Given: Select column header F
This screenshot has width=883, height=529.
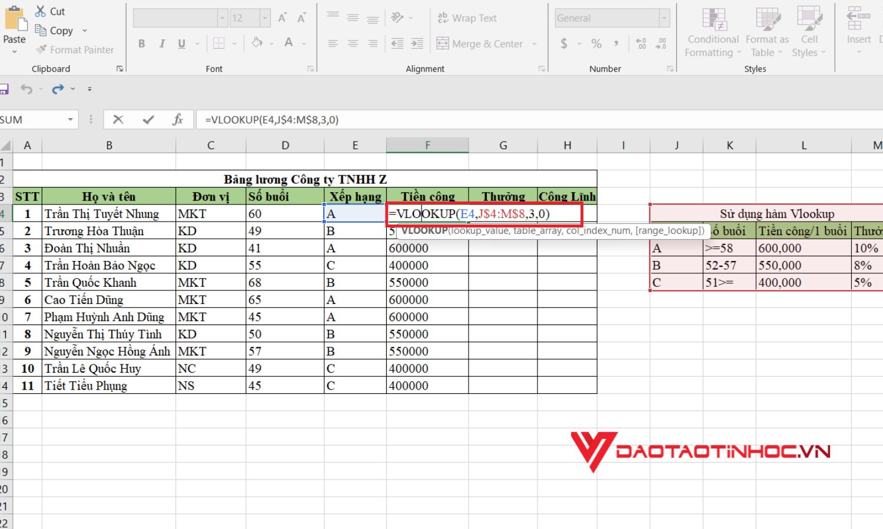Looking at the screenshot, I should pyautogui.click(x=427, y=144).
